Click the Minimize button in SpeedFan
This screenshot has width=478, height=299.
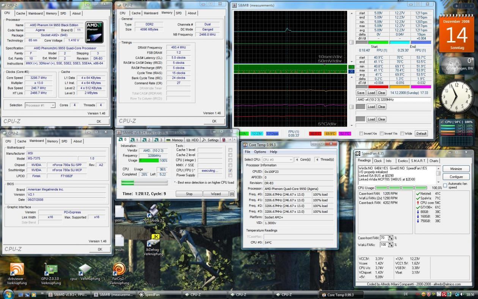click(x=456, y=169)
